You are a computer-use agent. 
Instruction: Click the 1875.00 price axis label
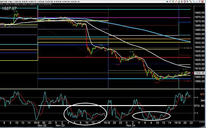(199, 17)
